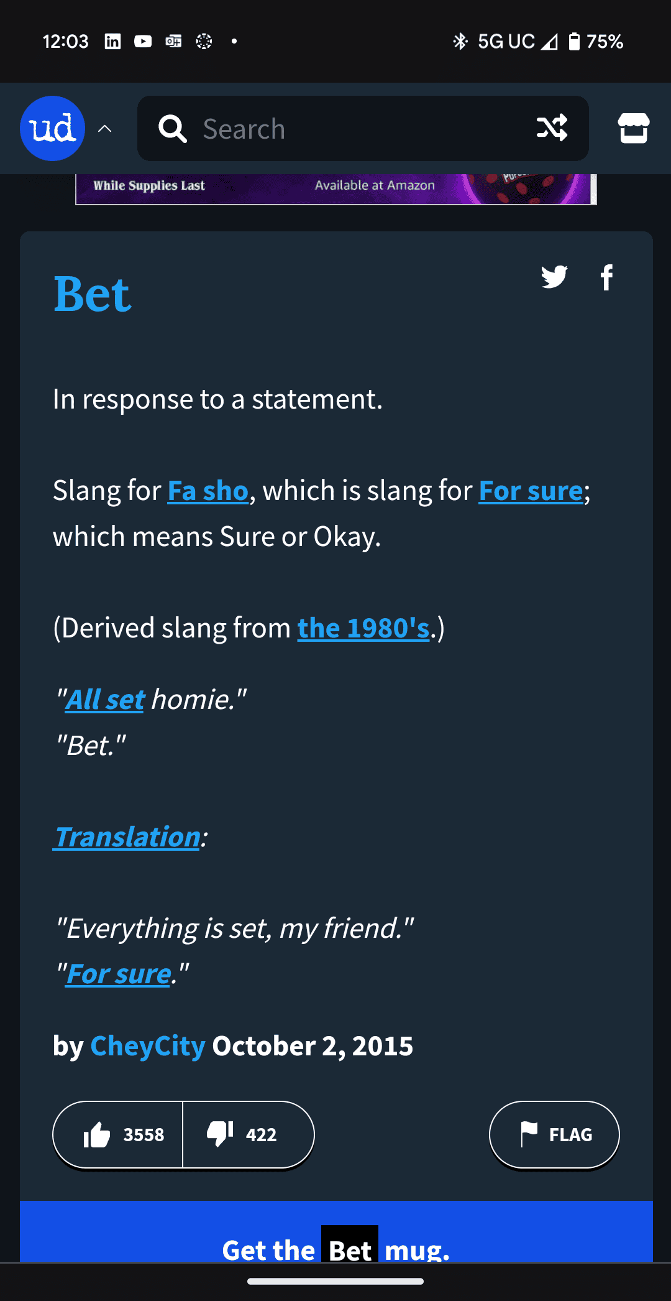Expand the Fa sho definition link
Image resolution: width=671 pixels, height=1301 pixels.
(208, 491)
